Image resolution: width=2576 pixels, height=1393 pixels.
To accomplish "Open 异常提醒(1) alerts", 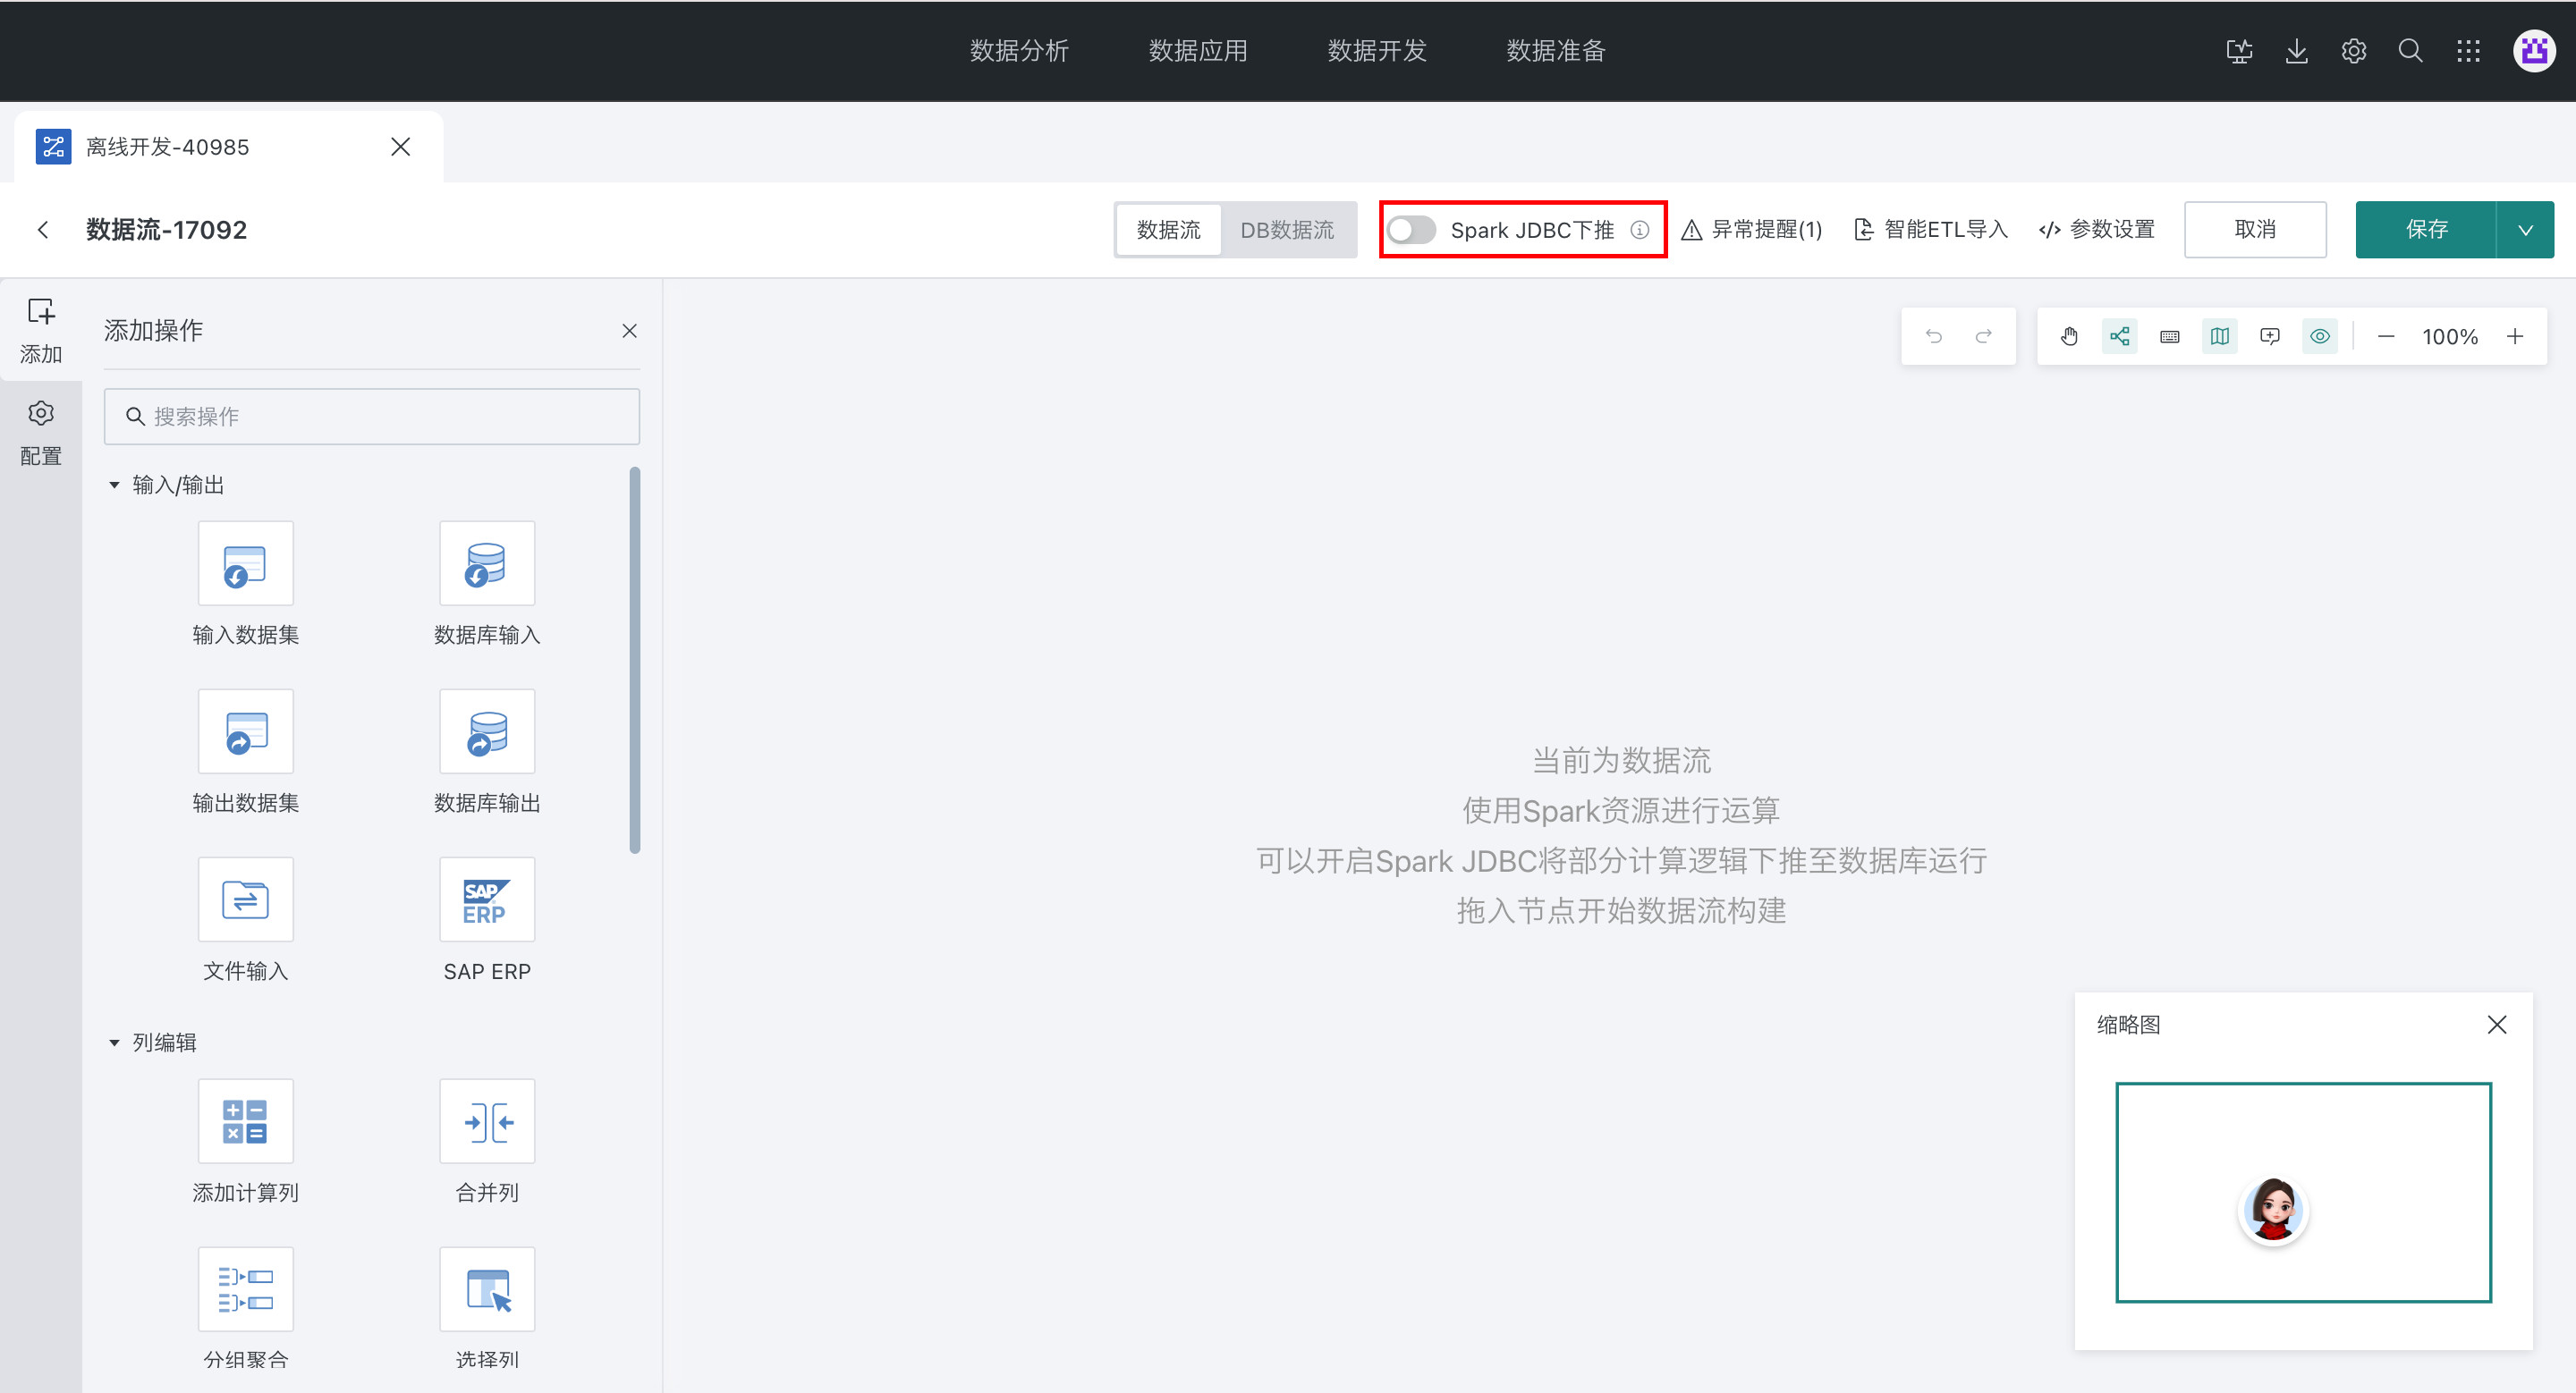I will (x=1752, y=230).
